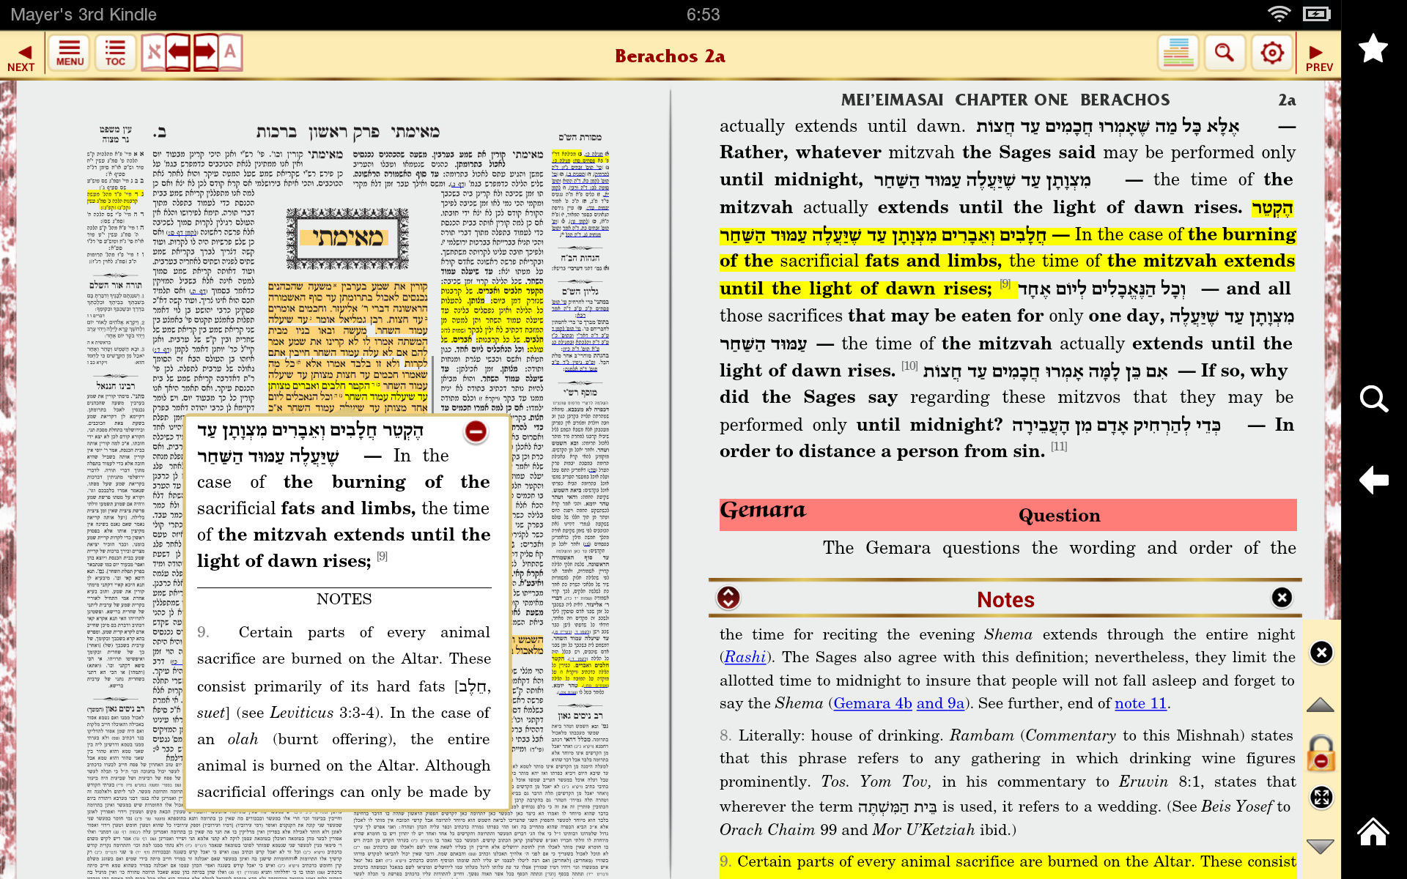The width and height of the screenshot is (1407, 879).
Task: Tap the Kindle favorites star icon
Action: click(x=1373, y=48)
